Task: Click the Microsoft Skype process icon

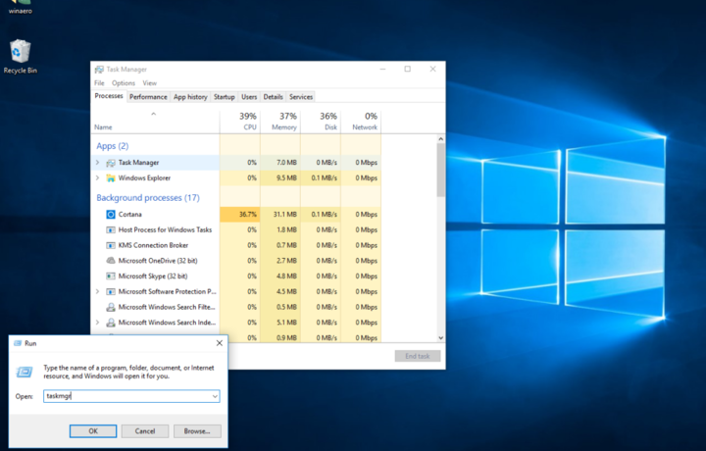Action: pos(110,276)
